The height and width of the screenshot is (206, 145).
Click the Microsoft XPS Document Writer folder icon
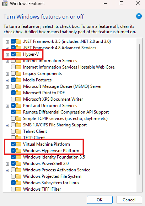pyautogui.click(x=18, y=99)
